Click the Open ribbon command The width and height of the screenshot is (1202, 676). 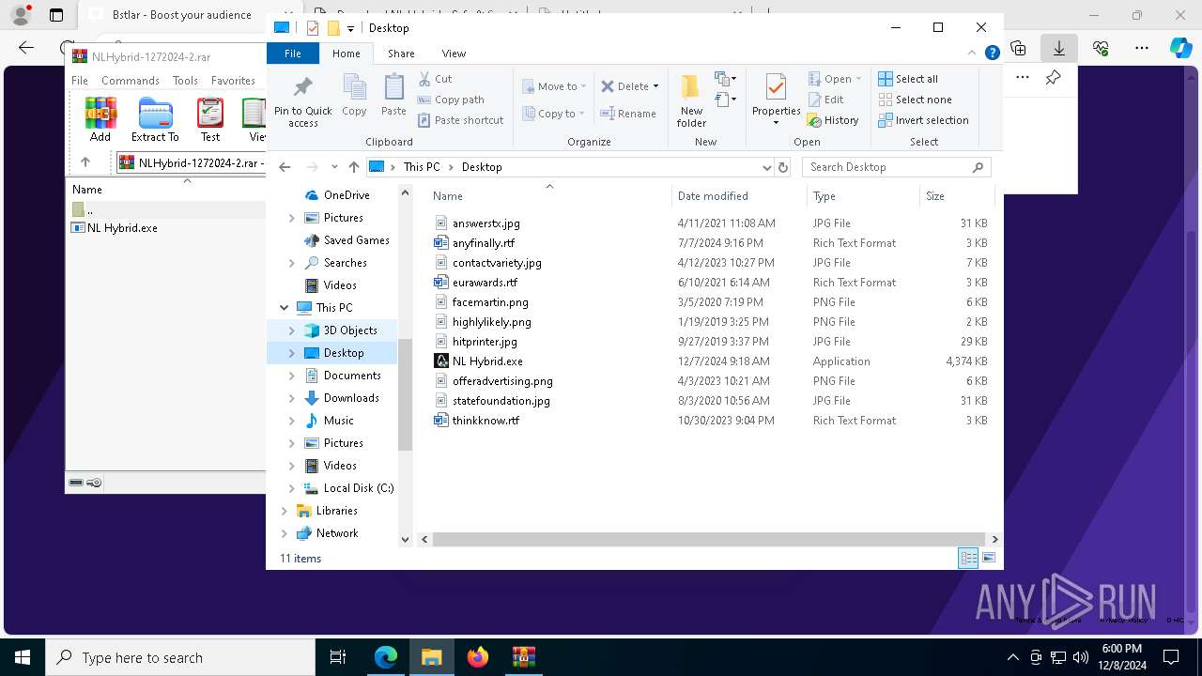834,79
